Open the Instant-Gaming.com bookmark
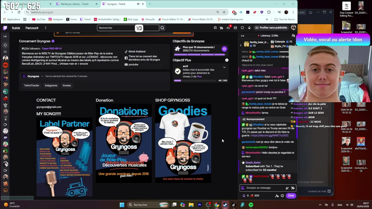This screenshot has width=372, height=209. 230,19
